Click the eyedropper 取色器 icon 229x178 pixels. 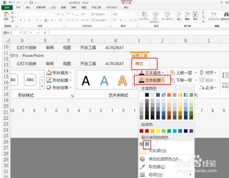pos(142,167)
